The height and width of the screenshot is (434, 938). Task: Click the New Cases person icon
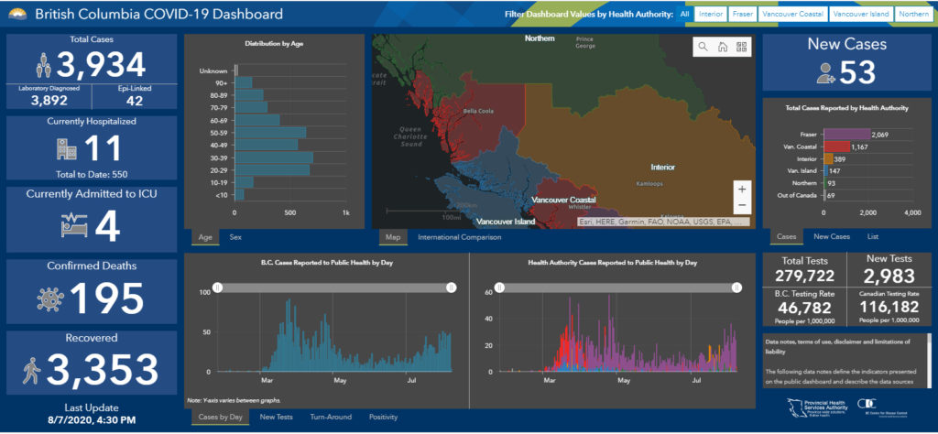point(828,72)
